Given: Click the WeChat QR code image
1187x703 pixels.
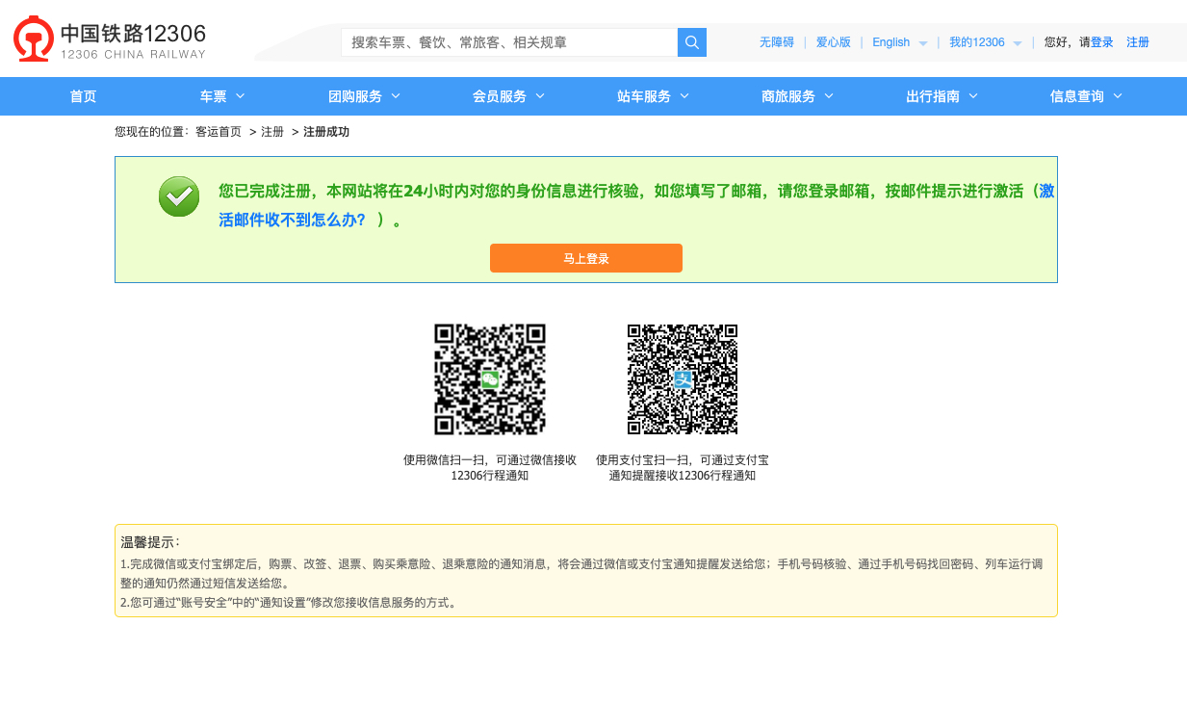Looking at the screenshot, I should pyautogui.click(x=490, y=379).
